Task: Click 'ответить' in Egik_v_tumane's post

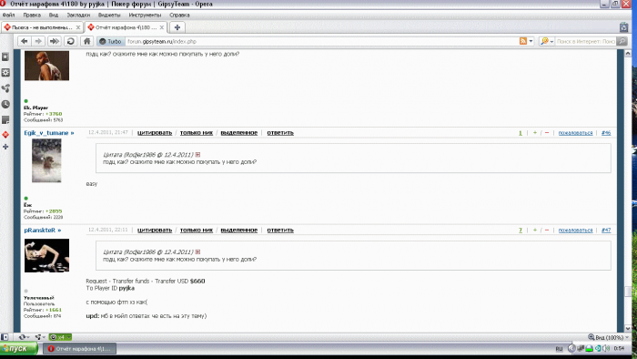Action: click(x=280, y=132)
